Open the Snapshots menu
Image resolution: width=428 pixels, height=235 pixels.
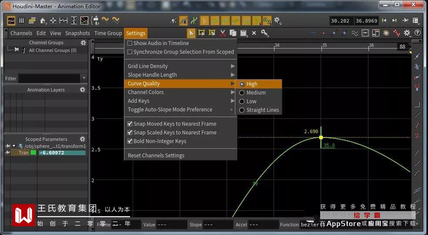click(x=77, y=33)
